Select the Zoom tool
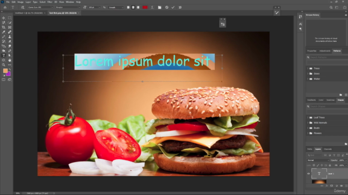The image size is (348, 195). 4,65
